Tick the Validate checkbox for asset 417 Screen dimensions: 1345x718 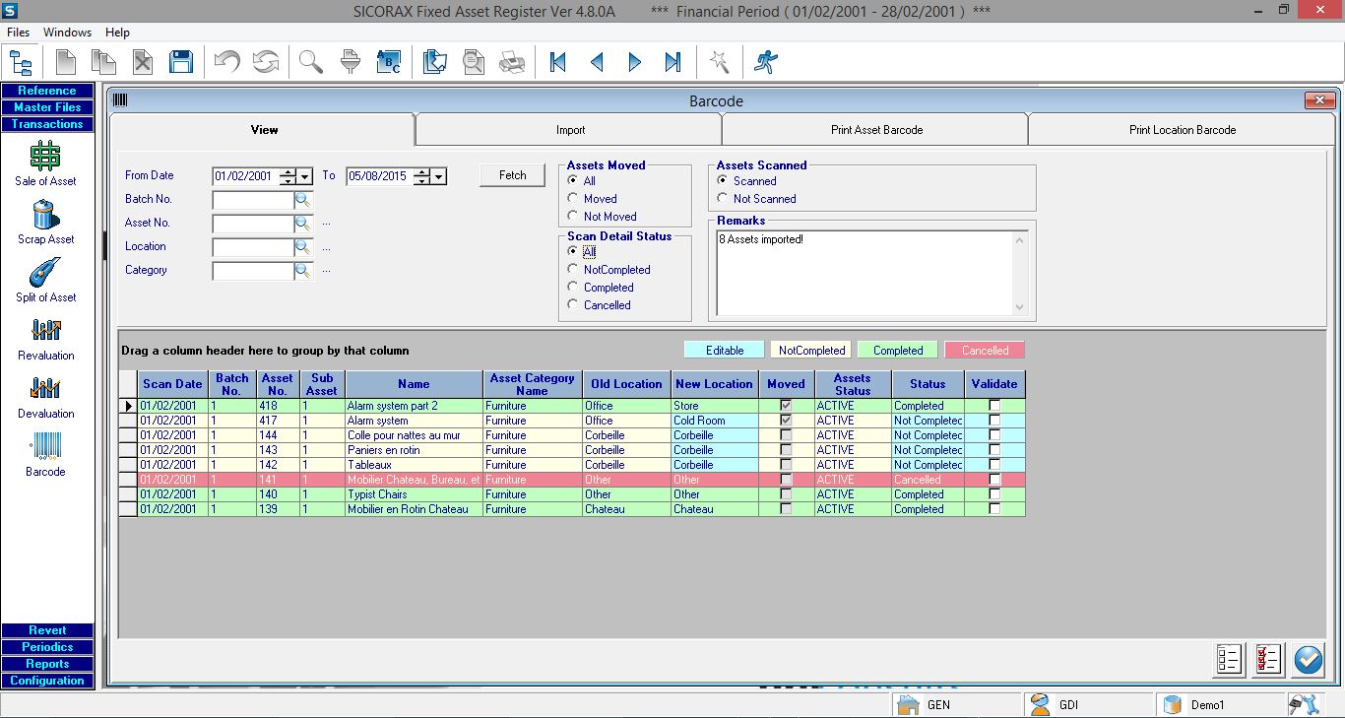point(994,421)
